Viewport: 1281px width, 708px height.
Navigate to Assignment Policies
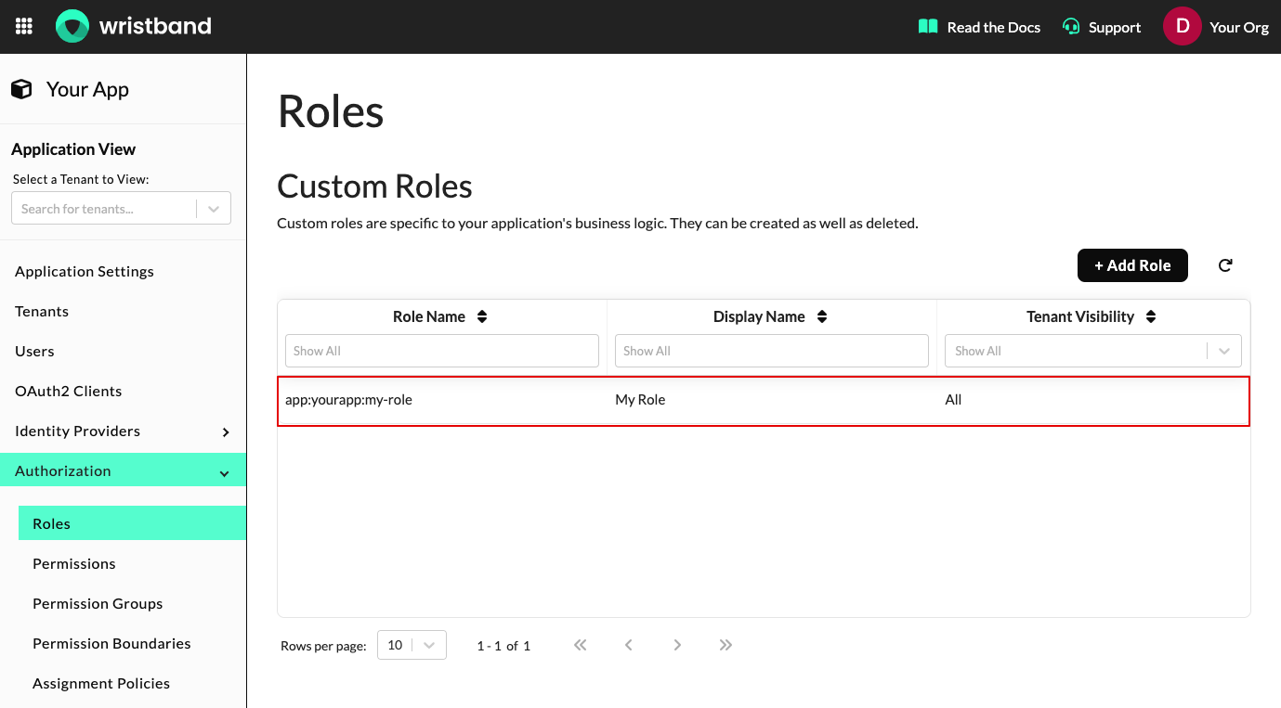point(101,683)
